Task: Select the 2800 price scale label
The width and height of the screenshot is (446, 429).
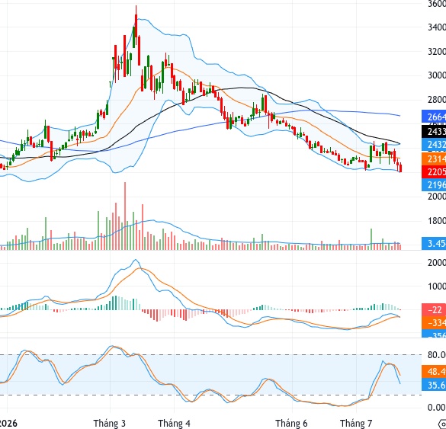Action: pyautogui.click(x=437, y=100)
